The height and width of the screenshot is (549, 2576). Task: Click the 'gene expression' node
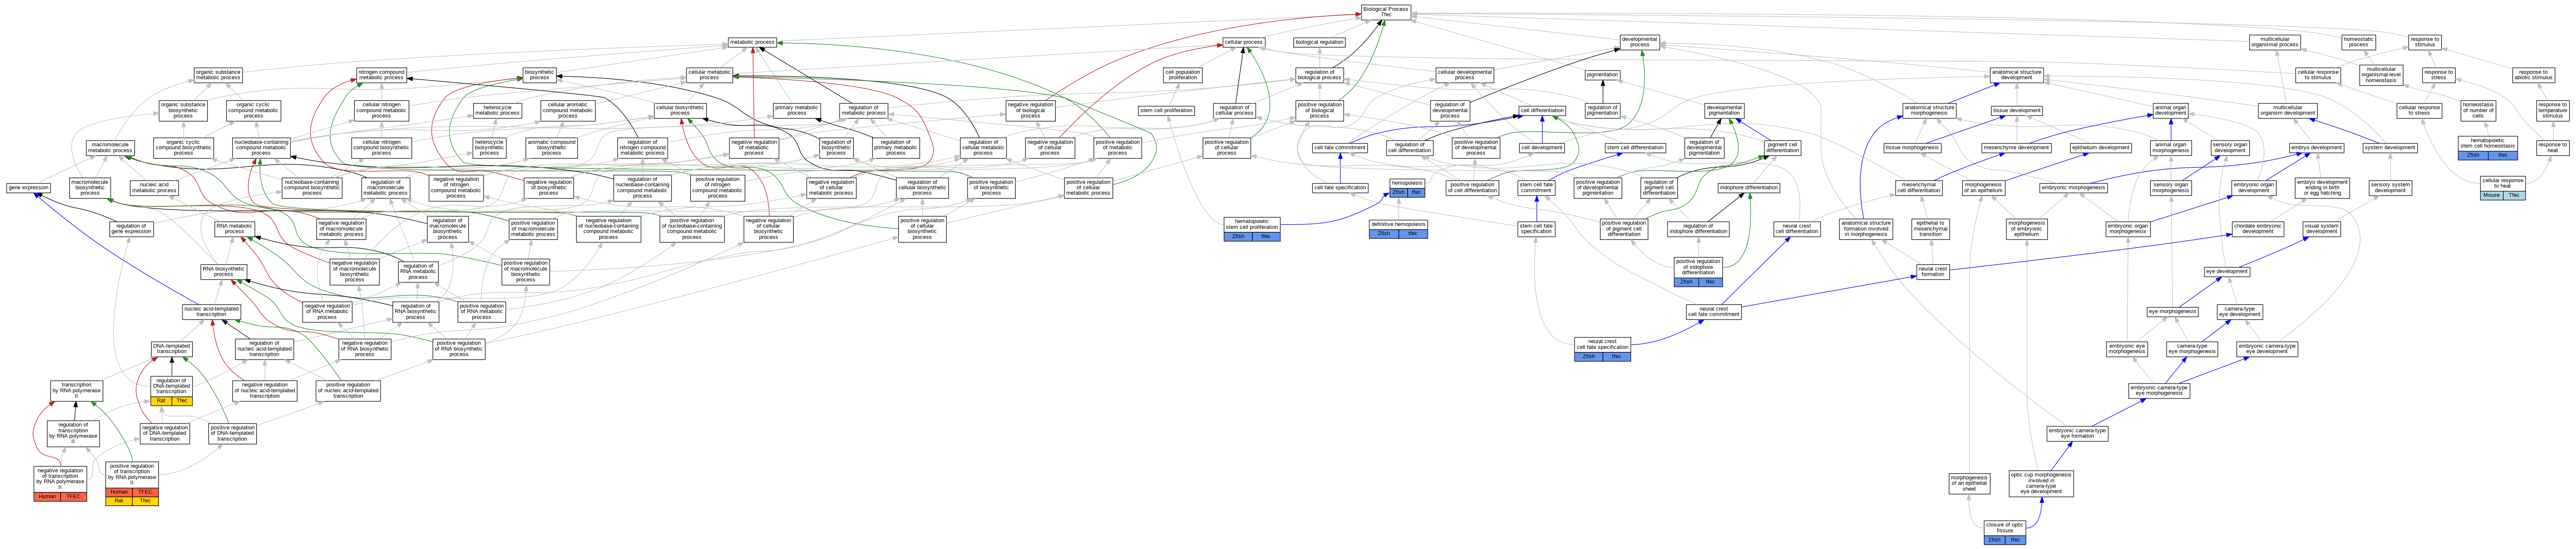tap(29, 188)
